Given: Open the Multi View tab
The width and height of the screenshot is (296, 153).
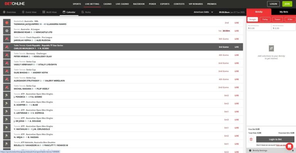Looking at the screenshot, I should pyautogui.click(x=50, y=12).
